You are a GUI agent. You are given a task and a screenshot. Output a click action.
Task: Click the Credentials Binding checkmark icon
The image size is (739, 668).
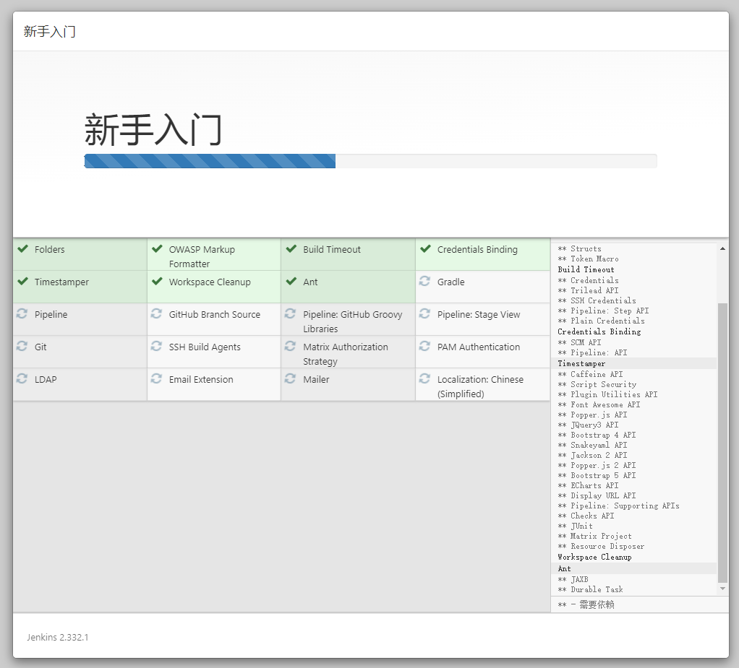coord(426,249)
